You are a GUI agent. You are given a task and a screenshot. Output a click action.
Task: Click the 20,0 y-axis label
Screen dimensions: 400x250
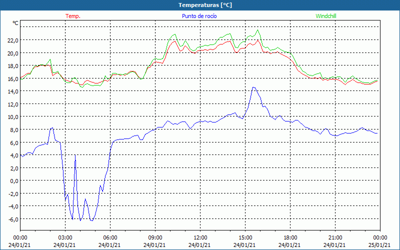(x=13, y=53)
